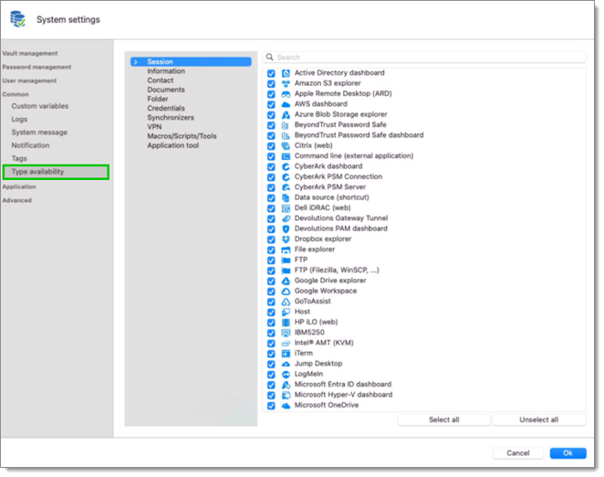Uncheck the CyberArk PSM Connection checkbox
Screen dimensions: 604x477
click(x=271, y=177)
